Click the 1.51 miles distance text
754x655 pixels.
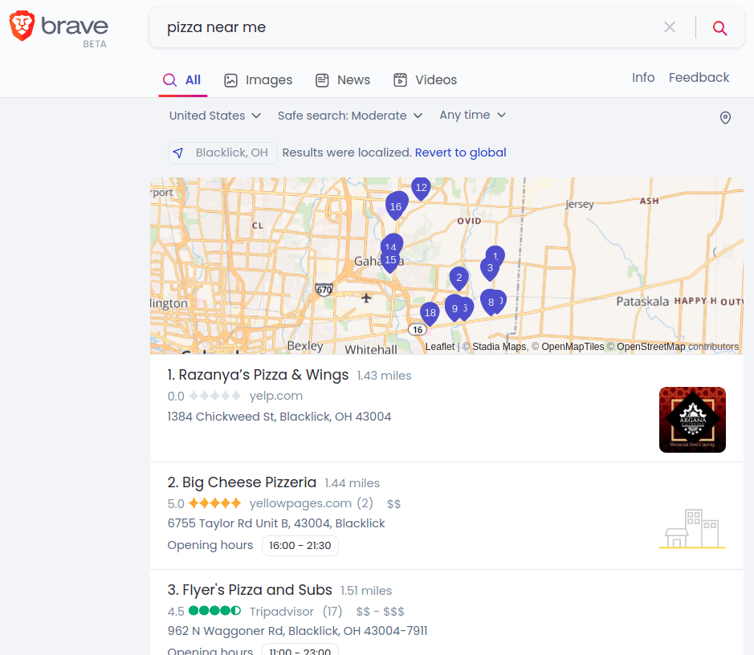point(366,591)
